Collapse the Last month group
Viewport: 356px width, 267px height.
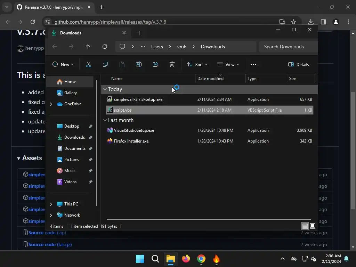105,120
